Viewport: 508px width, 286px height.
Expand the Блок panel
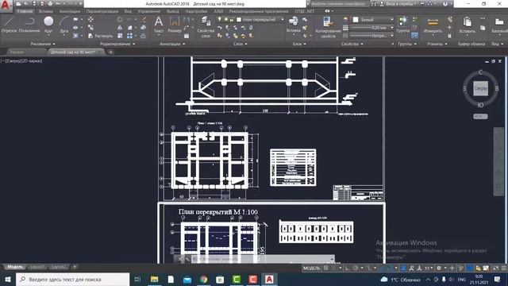299,44
